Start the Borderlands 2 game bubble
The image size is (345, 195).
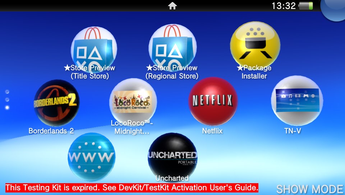(56, 103)
